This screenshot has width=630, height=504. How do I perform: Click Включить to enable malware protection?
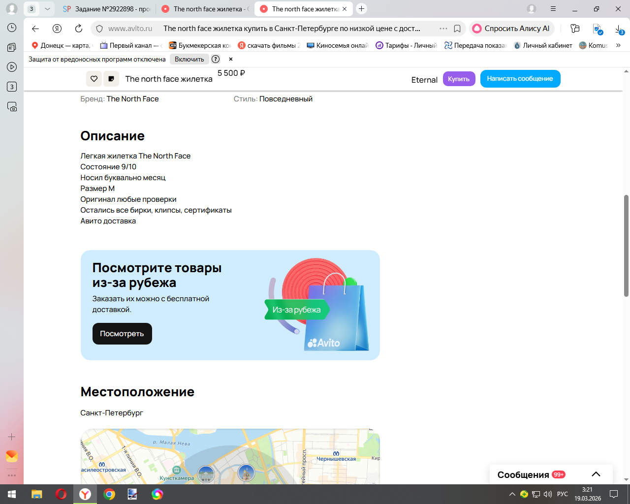[189, 59]
